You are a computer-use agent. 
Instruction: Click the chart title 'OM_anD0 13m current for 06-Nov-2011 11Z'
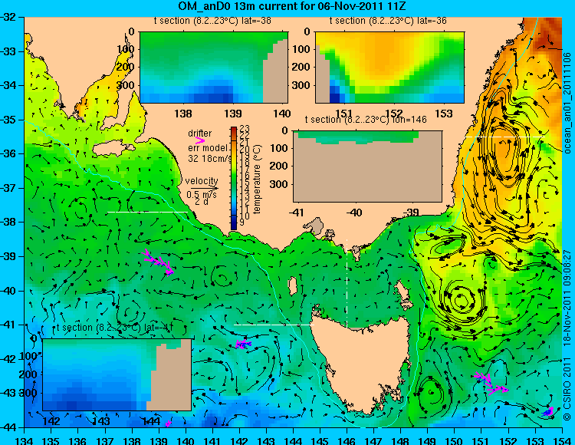tap(292, 6)
